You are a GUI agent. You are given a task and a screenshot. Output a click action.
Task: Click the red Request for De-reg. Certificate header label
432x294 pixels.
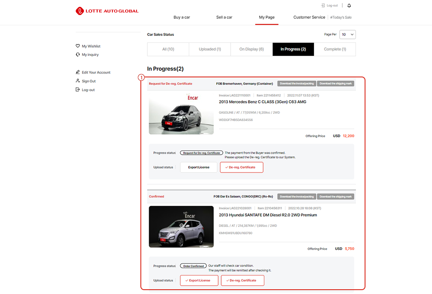tap(171, 83)
